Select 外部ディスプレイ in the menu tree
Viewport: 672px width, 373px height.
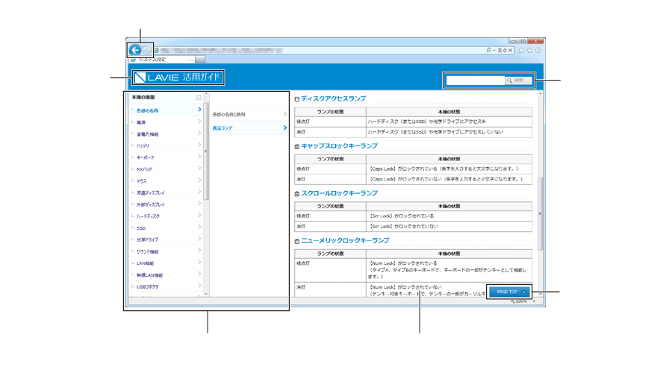pos(150,204)
